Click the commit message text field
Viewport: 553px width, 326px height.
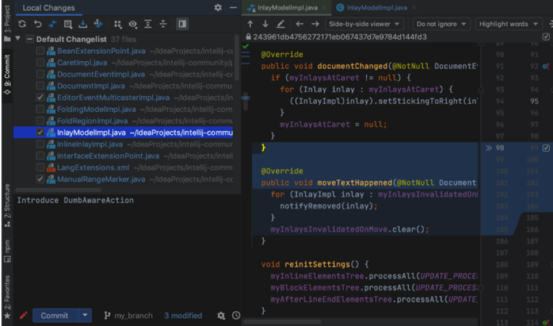[x=122, y=249]
